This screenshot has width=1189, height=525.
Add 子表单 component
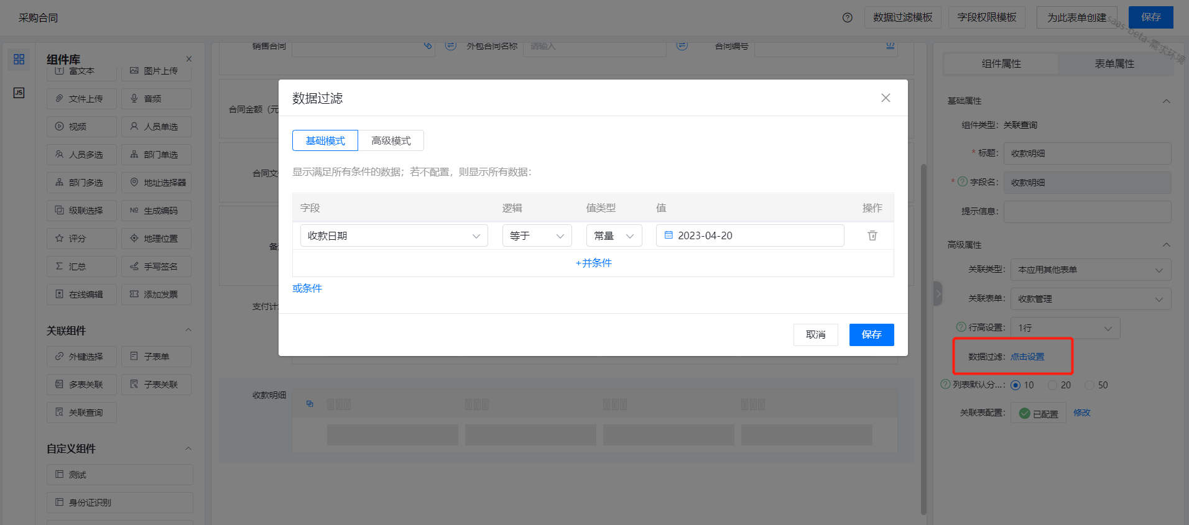(156, 357)
